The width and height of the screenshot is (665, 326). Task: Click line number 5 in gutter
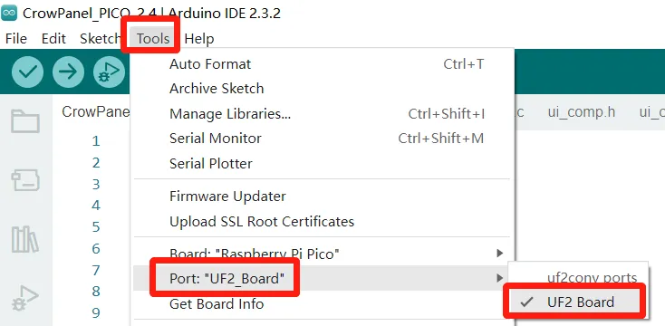[x=96, y=226]
